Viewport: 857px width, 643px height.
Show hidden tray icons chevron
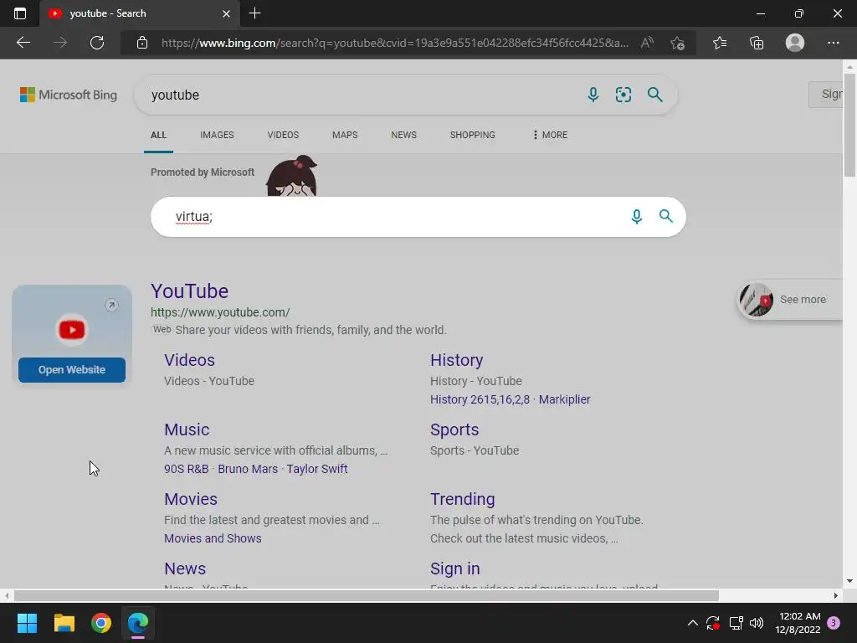[x=692, y=623]
